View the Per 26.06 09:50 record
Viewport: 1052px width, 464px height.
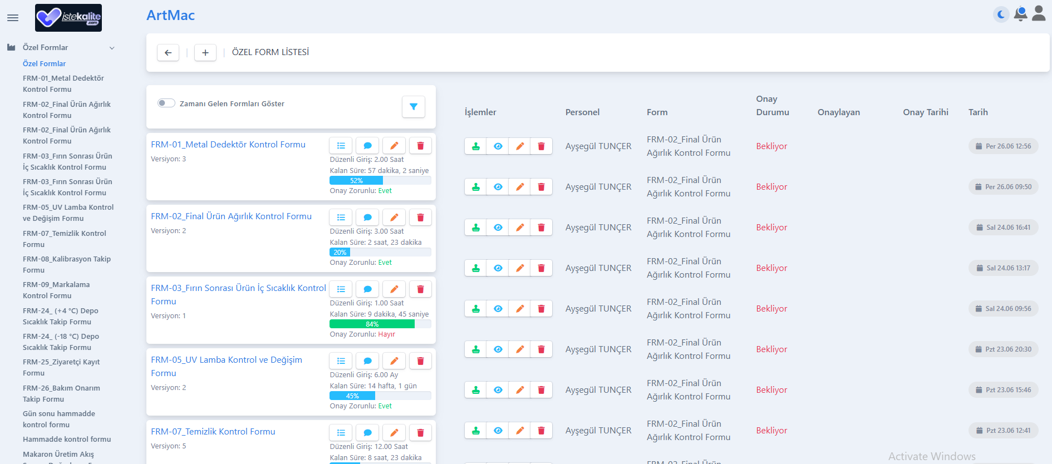(x=498, y=187)
